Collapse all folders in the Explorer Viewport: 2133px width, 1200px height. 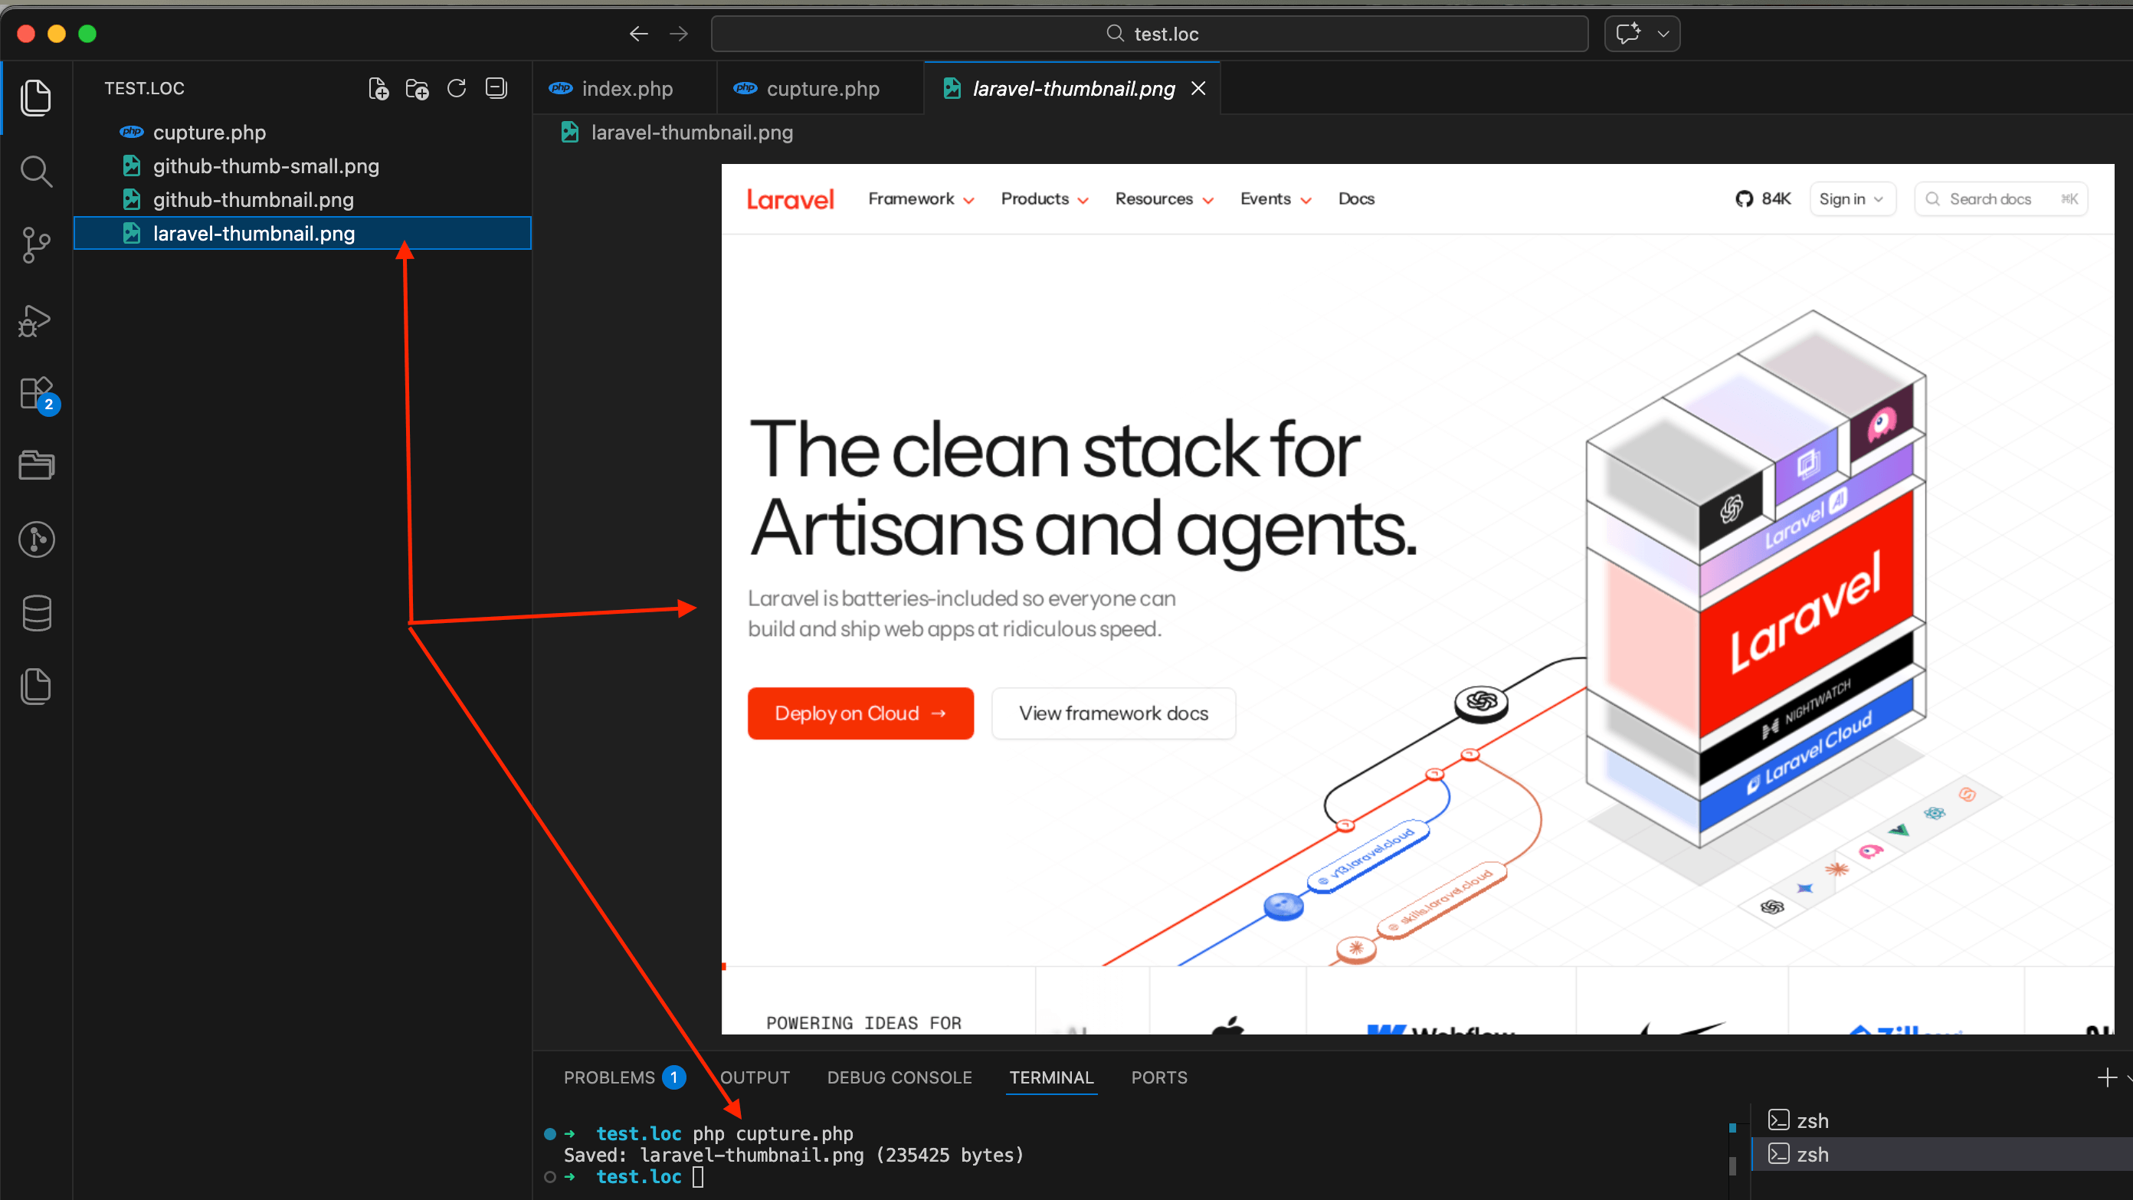click(495, 88)
